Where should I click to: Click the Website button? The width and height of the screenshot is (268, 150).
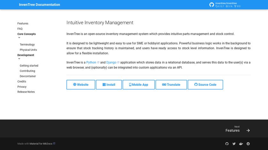81,85
